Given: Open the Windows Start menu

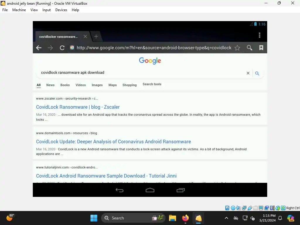Looking at the screenshot, I should click(x=94, y=218).
